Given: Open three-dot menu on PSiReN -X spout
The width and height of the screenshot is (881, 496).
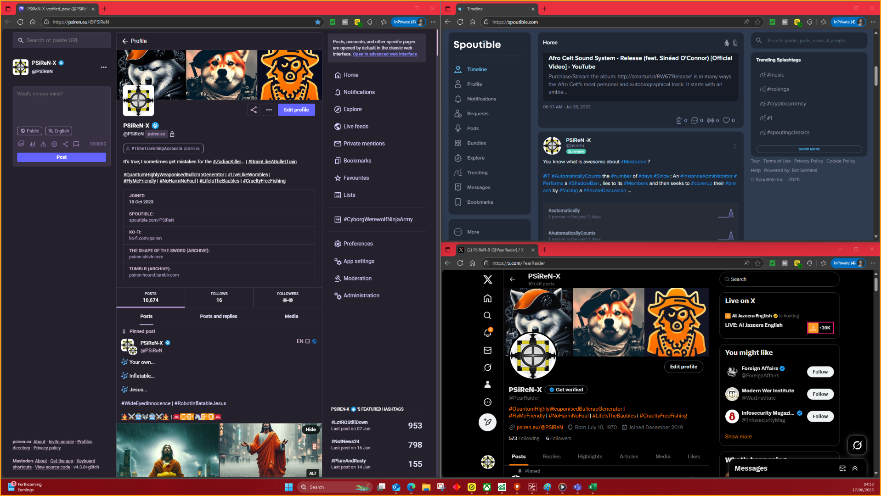Looking at the screenshot, I should [735, 146].
